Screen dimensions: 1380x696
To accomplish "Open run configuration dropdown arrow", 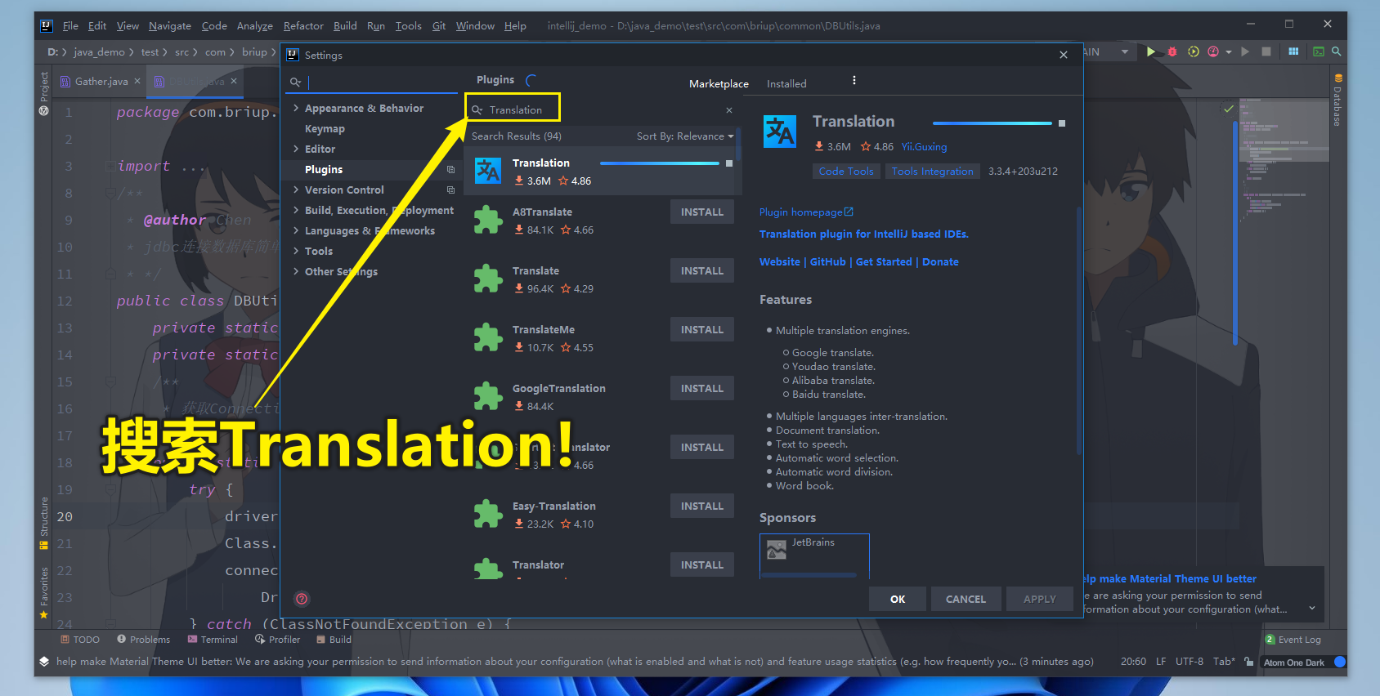I will pos(1125,51).
